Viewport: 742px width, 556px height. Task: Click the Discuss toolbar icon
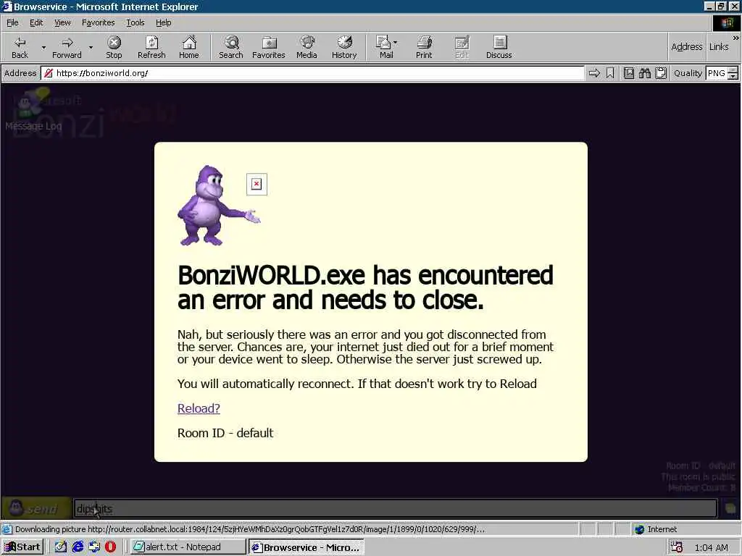pos(499,47)
